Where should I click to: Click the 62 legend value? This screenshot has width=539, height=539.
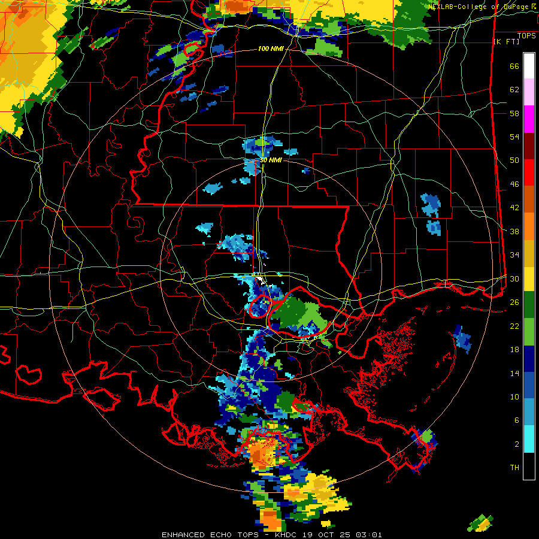point(514,90)
